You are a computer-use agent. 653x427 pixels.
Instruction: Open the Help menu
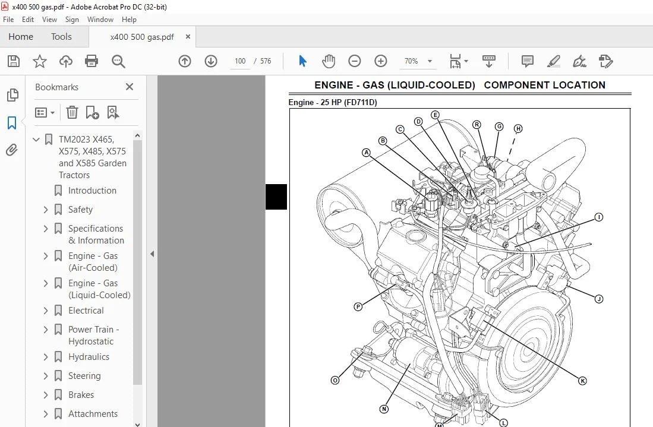(129, 20)
